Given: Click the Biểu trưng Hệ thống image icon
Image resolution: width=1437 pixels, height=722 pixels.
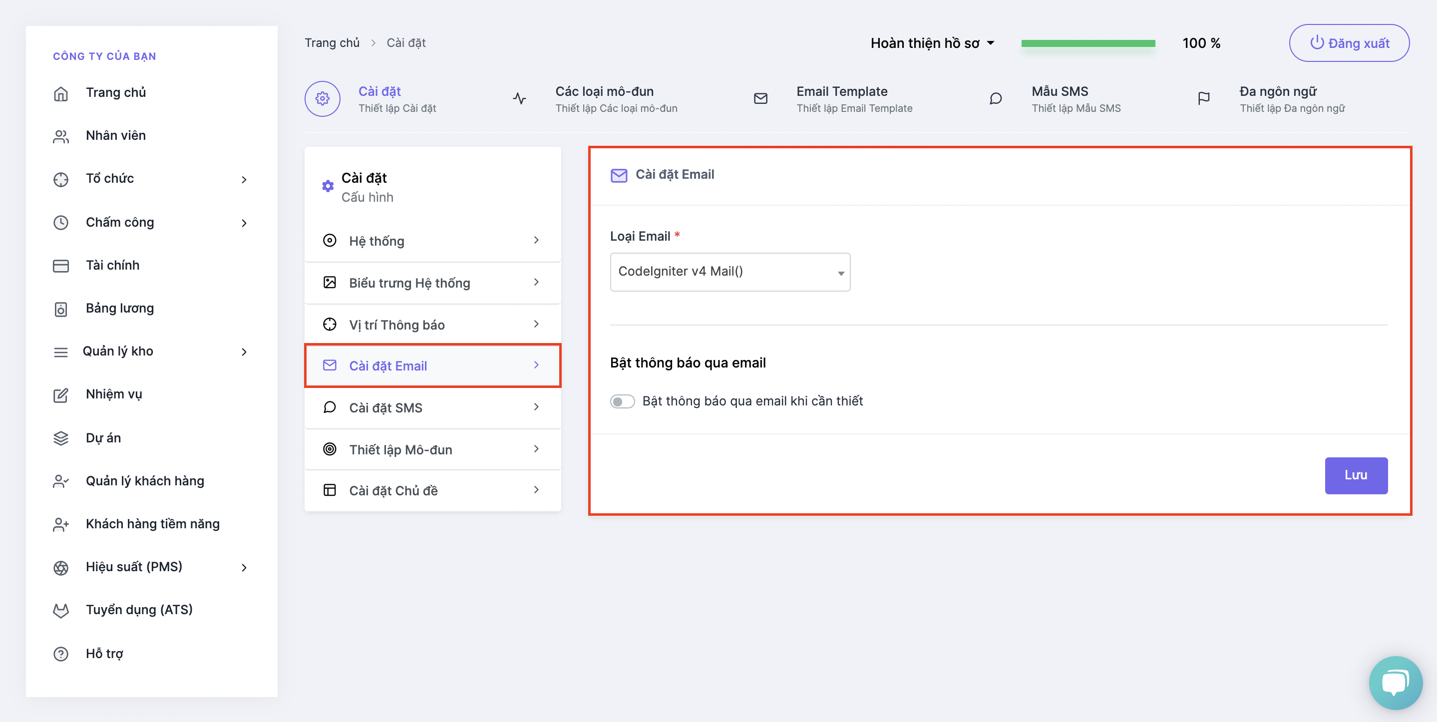Looking at the screenshot, I should [x=330, y=282].
